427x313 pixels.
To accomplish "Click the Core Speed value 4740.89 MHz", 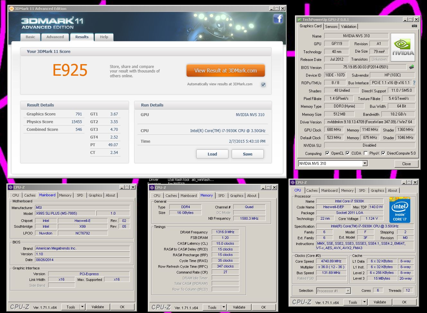I will point(331,261).
